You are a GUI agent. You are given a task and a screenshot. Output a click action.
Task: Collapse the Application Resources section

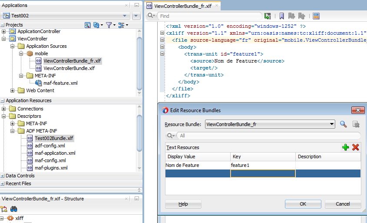click(x=2, y=101)
